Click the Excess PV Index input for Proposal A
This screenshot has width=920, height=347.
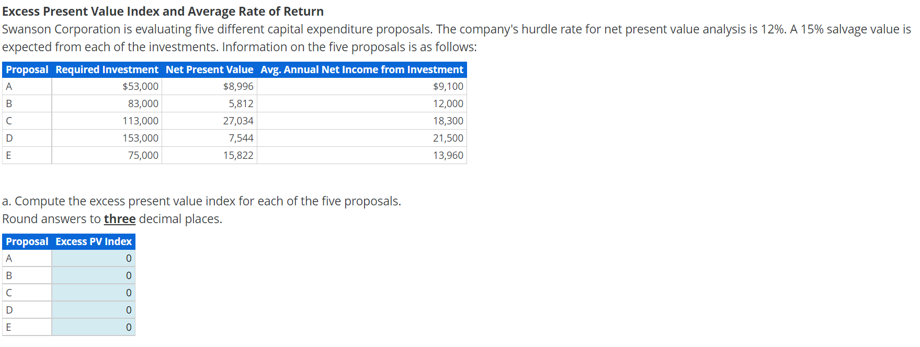(93, 258)
